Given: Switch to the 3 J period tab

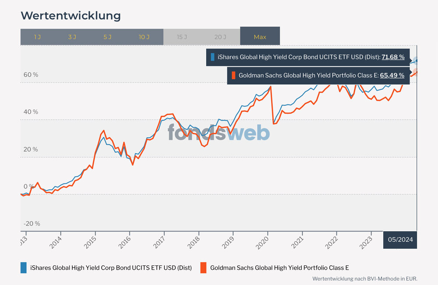Looking at the screenshot, I should click(x=72, y=37).
